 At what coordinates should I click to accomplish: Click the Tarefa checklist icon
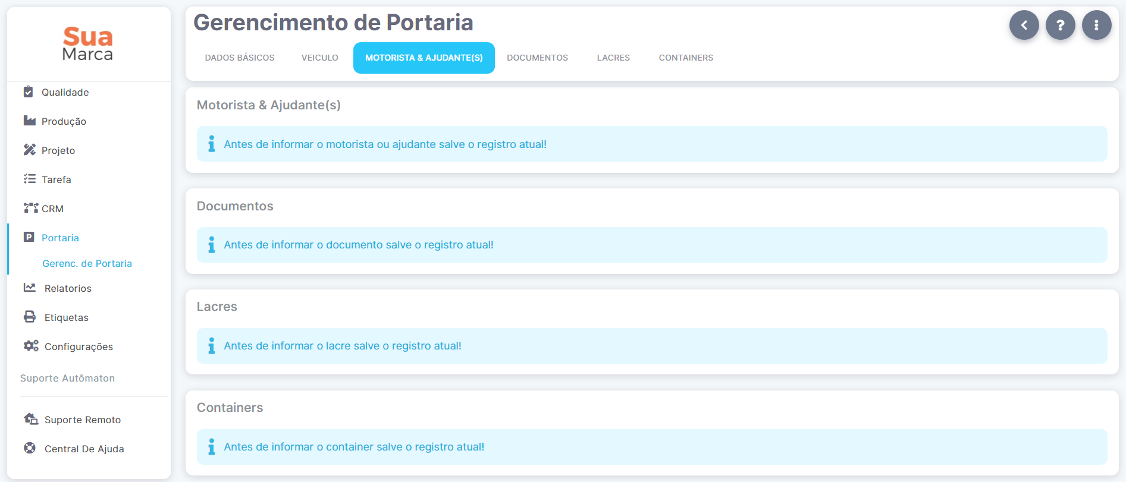point(30,179)
